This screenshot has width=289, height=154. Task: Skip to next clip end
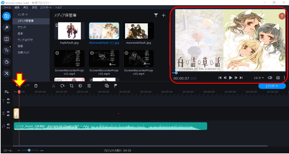(x=241, y=78)
